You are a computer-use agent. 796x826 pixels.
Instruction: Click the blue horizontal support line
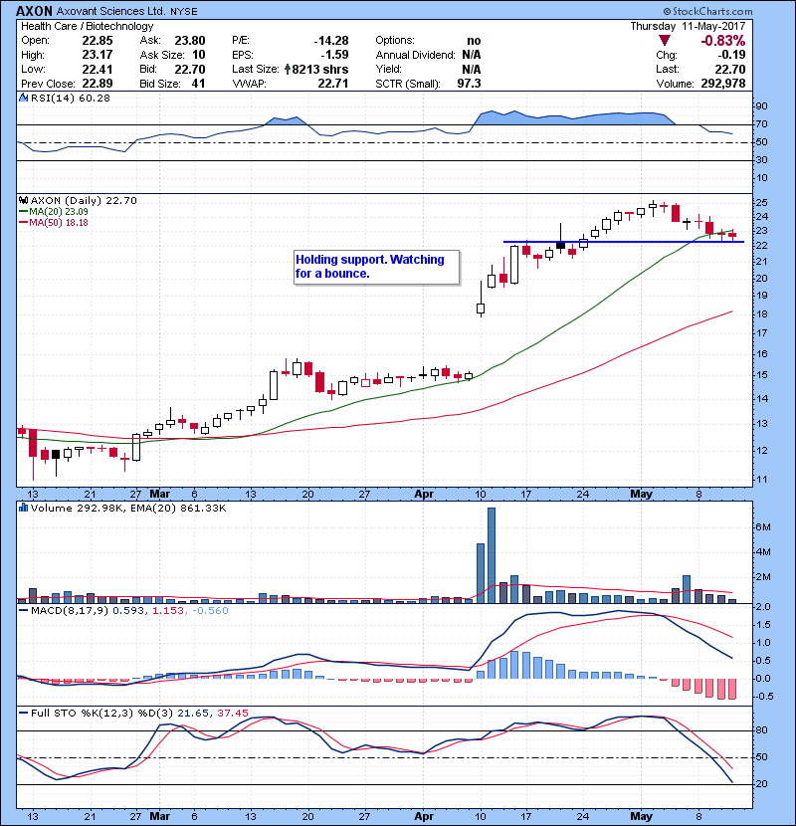[x=624, y=242]
